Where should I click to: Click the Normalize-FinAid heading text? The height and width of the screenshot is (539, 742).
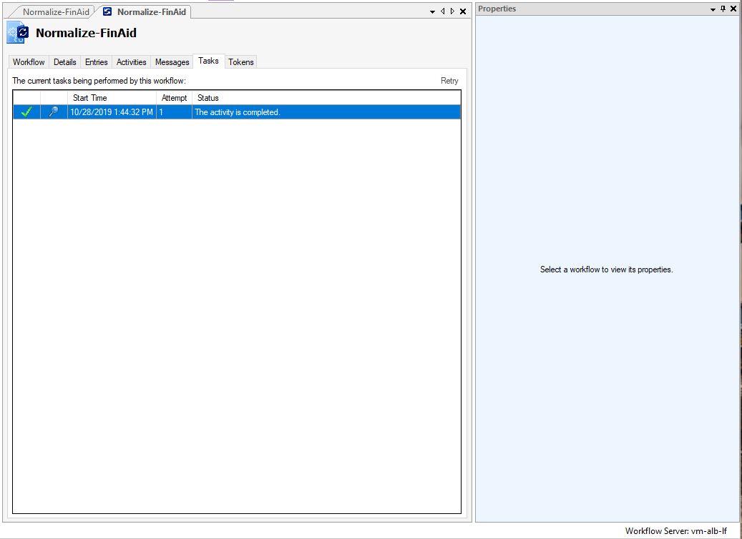(86, 33)
